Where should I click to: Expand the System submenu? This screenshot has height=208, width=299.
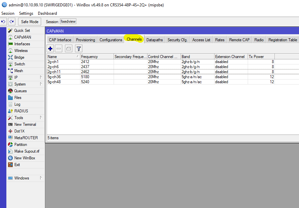tap(20, 84)
